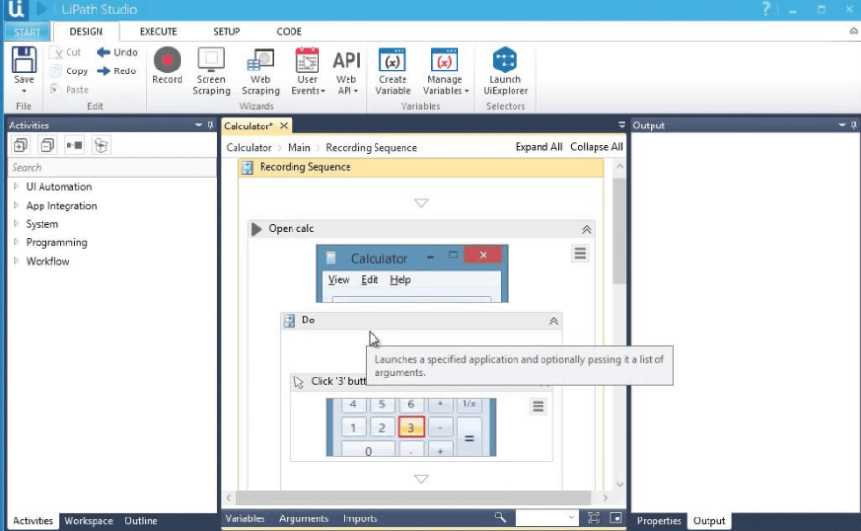Expand the Programming tree node
This screenshot has height=531, width=861.
15,242
